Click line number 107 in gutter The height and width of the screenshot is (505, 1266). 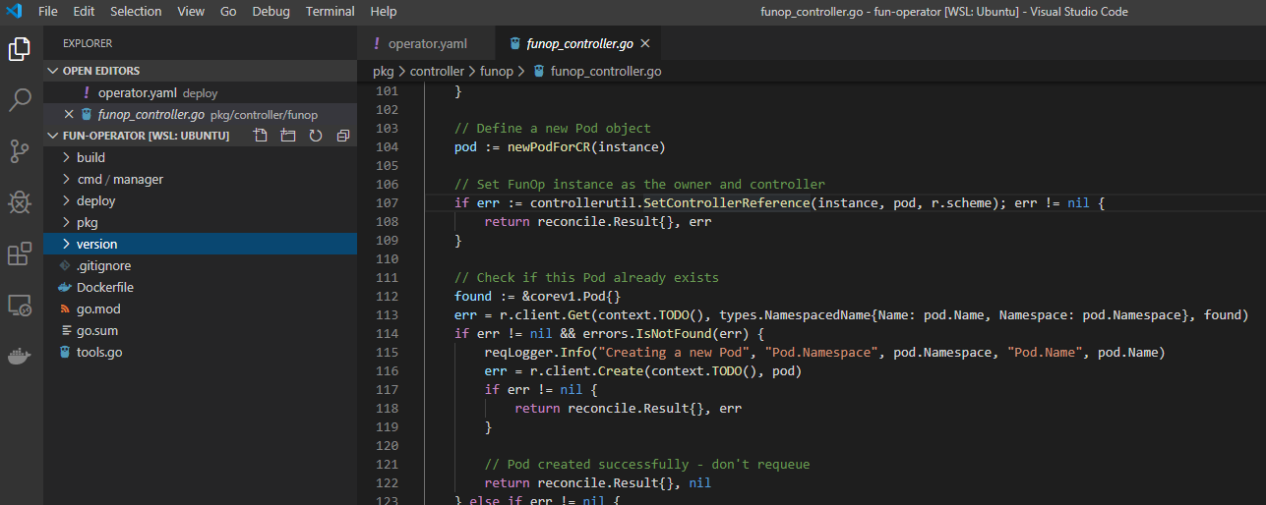[387, 203]
